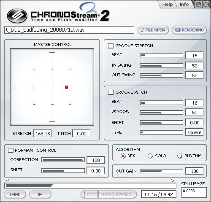This screenshot has width=211, height=202.
Task: Click the PITCH value field
Action: 81,133
